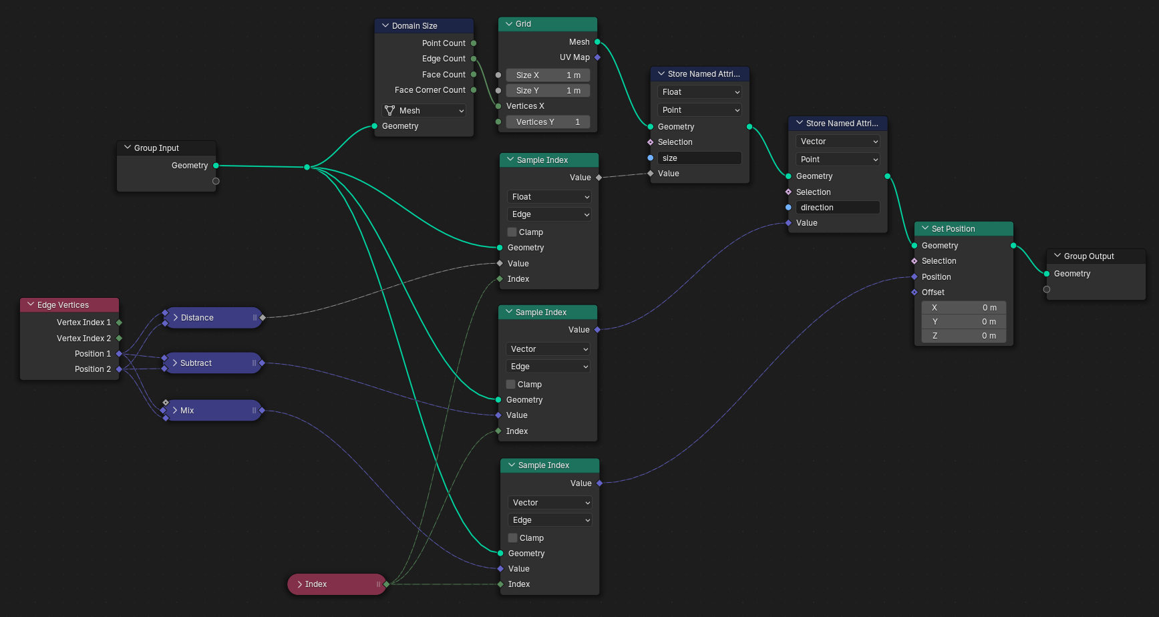
Task: Open the Mesh component dropdown in Domain Size
Action: point(424,111)
